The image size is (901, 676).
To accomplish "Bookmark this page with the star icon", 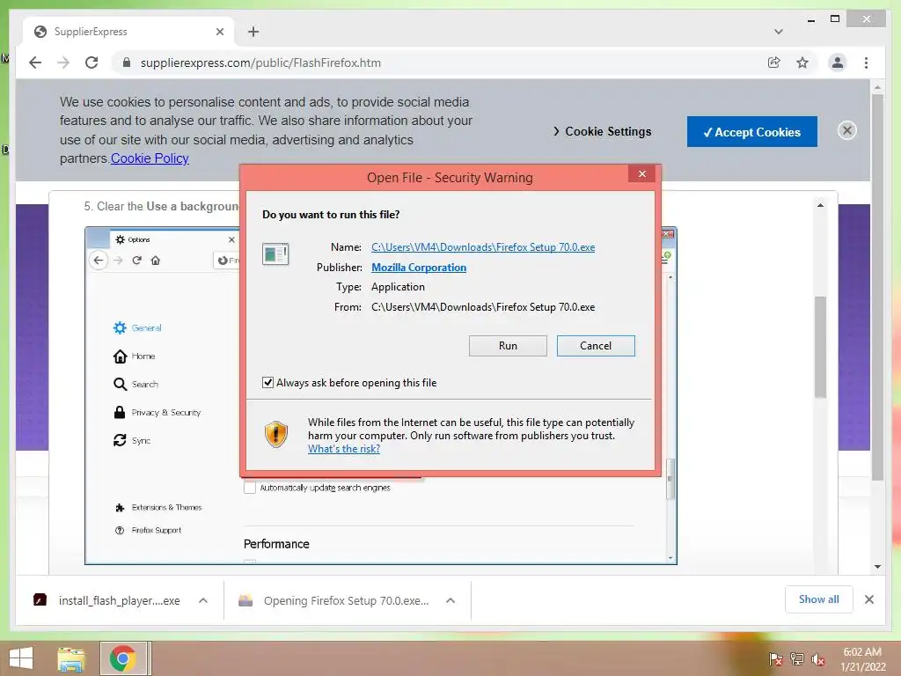I will 802,62.
